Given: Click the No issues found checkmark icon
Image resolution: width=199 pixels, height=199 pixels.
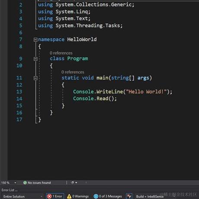Looking at the screenshot, I should [x=25, y=183].
